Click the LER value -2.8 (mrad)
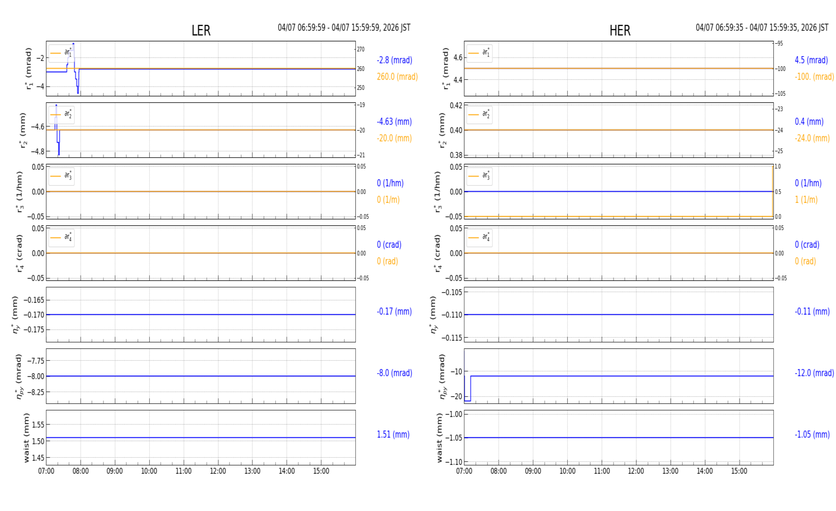Screen dimensions: 836x511 [x=394, y=60]
